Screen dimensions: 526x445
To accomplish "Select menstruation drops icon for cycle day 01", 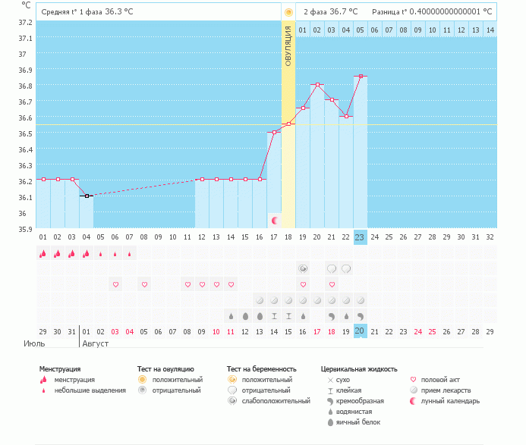I will (43, 254).
